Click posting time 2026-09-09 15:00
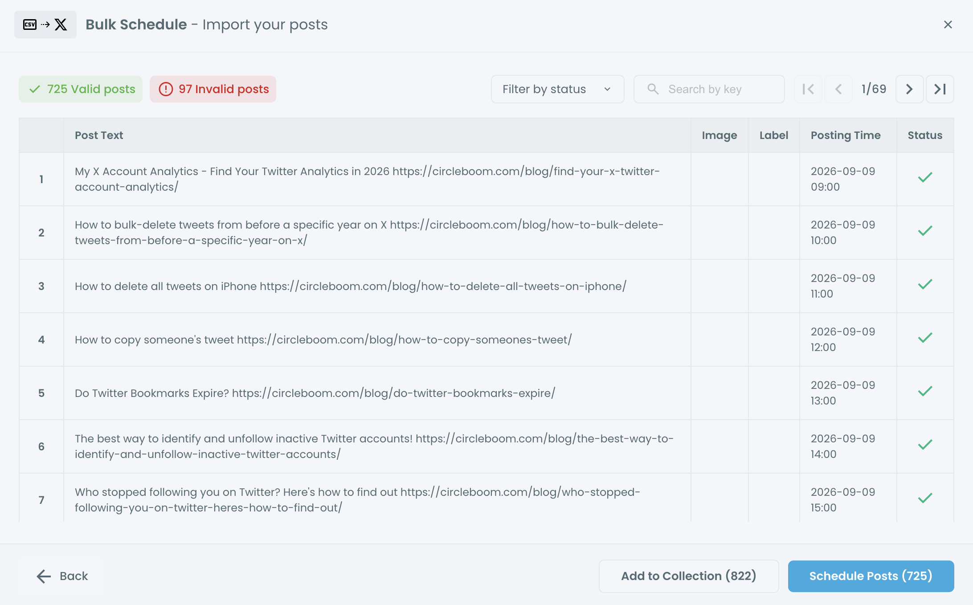The height and width of the screenshot is (605, 973). pyautogui.click(x=843, y=500)
